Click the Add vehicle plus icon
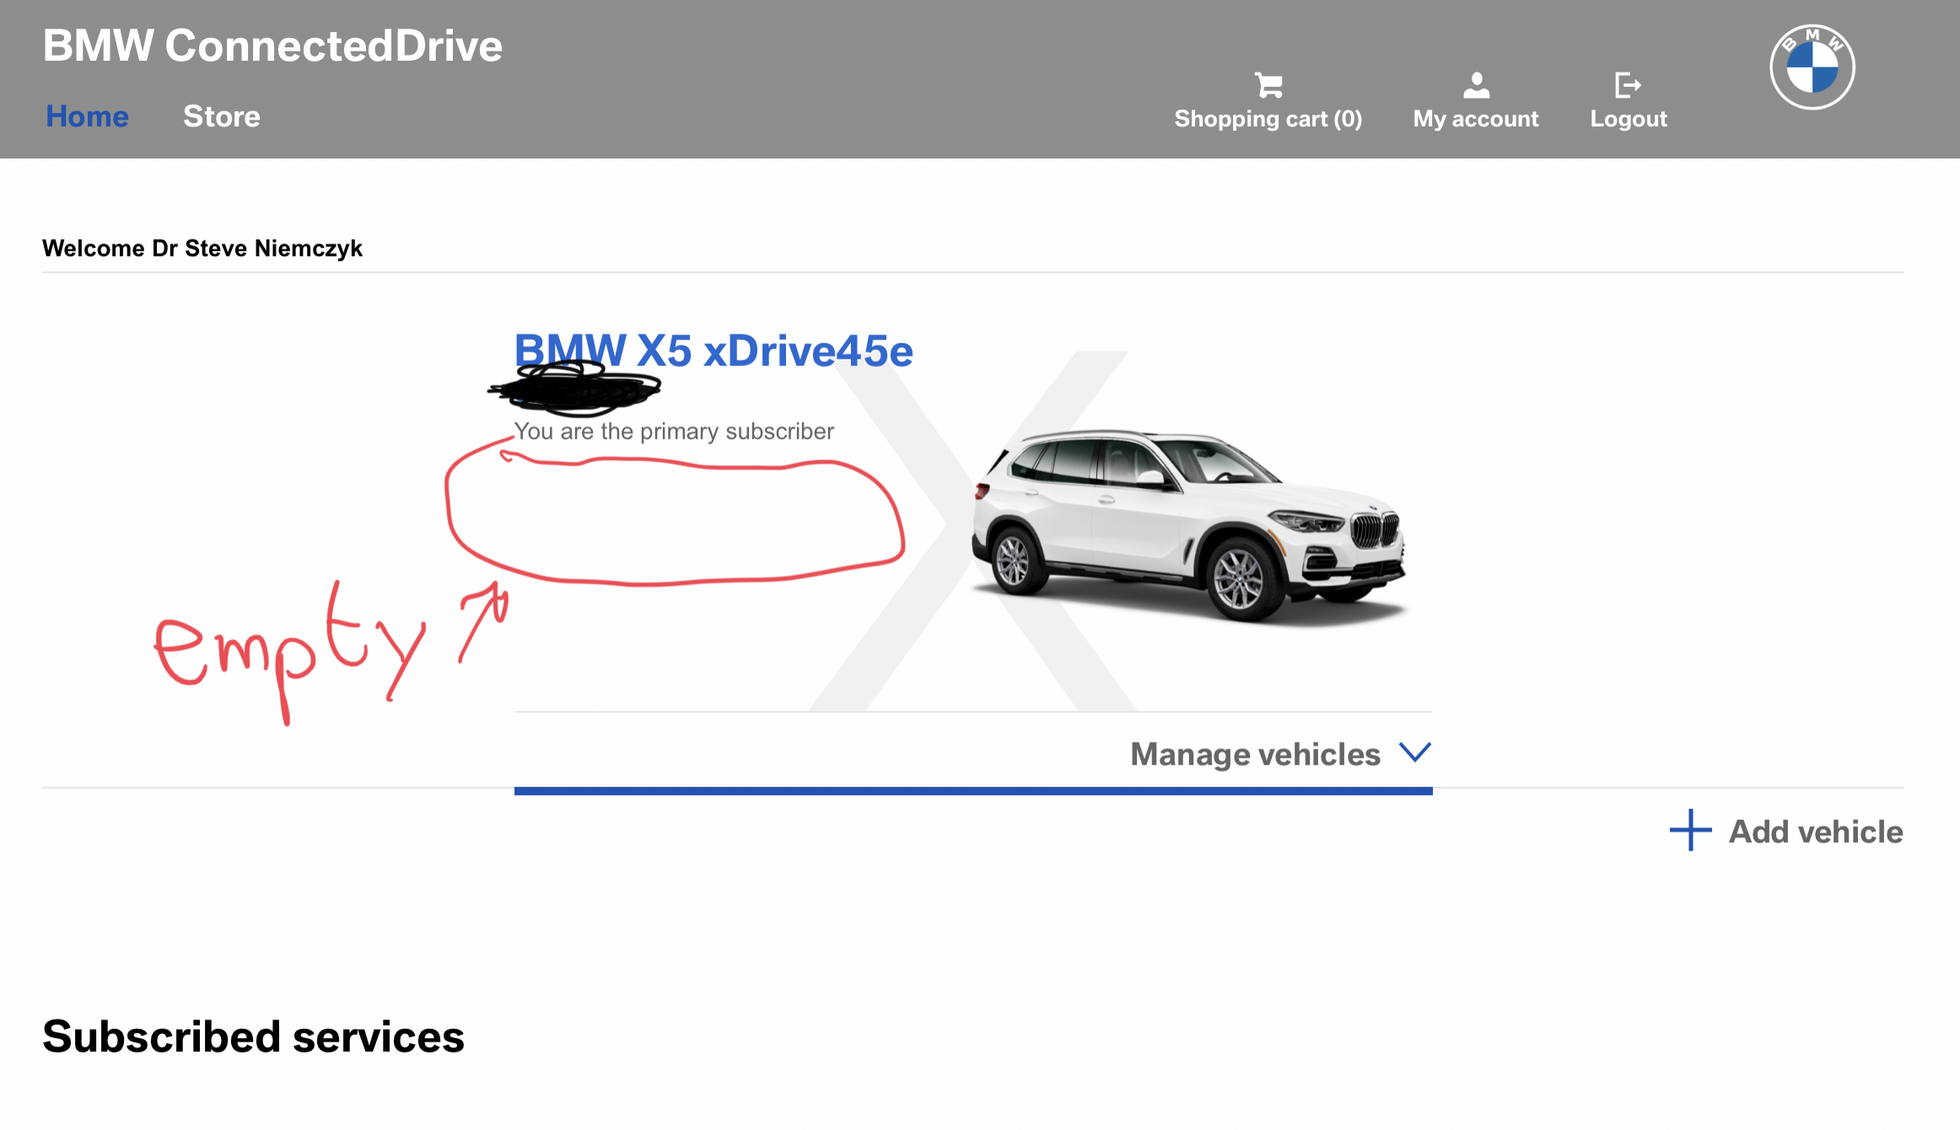The width and height of the screenshot is (1960, 1130). click(x=1689, y=830)
